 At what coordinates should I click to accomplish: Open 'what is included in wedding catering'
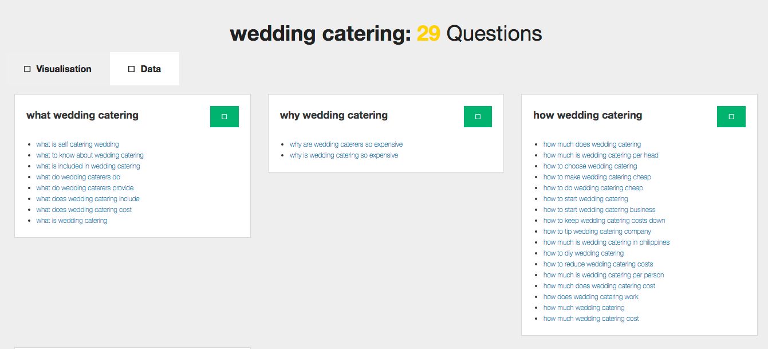pyautogui.click(x=88, y=166)
